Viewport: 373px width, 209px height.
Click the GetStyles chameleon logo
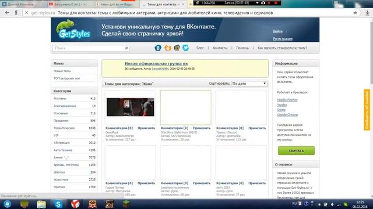point(73,30)
